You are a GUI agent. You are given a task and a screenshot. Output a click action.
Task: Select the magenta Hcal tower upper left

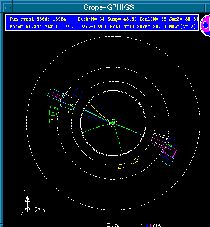(56, 96)
